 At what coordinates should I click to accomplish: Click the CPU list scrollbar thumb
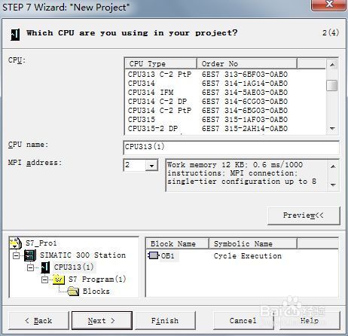coord(332,85)
